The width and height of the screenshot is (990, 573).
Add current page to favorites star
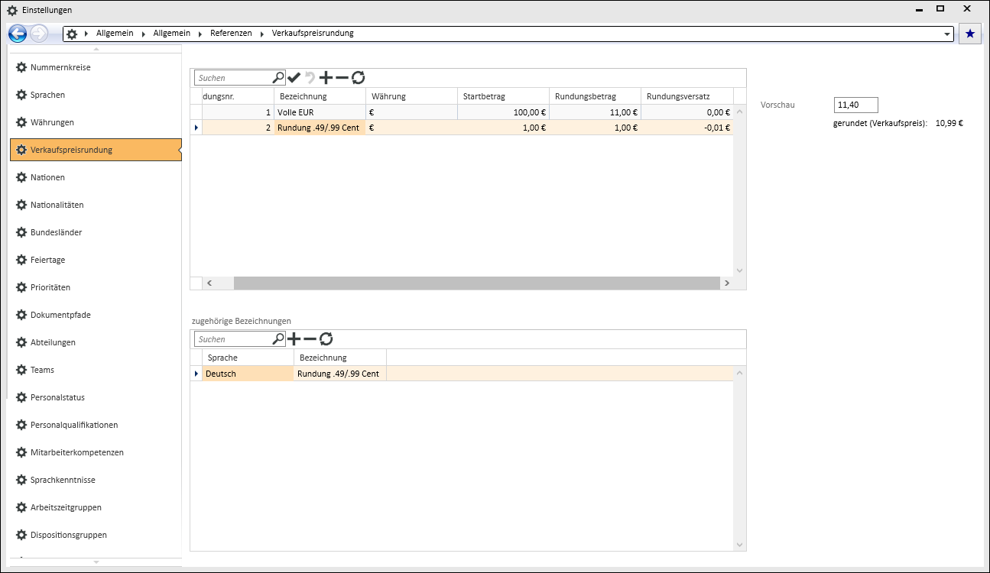click(x=969, y=34)
